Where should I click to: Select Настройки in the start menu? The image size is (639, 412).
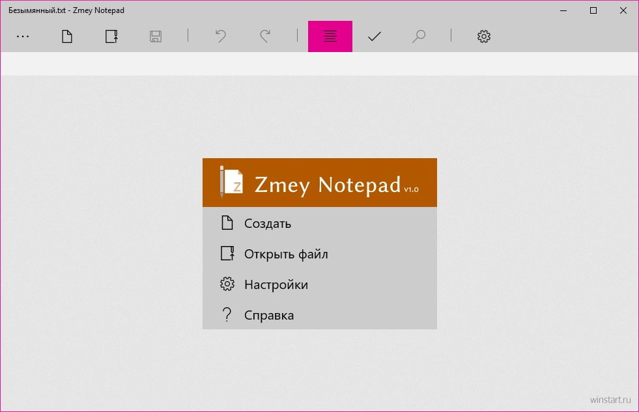pos(319,284)
